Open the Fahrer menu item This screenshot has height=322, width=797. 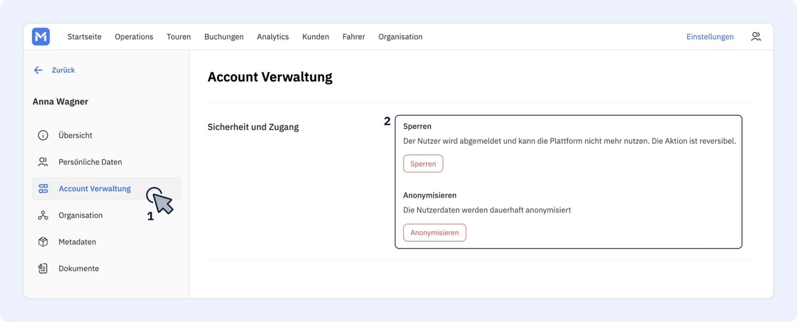click(354, 37)
